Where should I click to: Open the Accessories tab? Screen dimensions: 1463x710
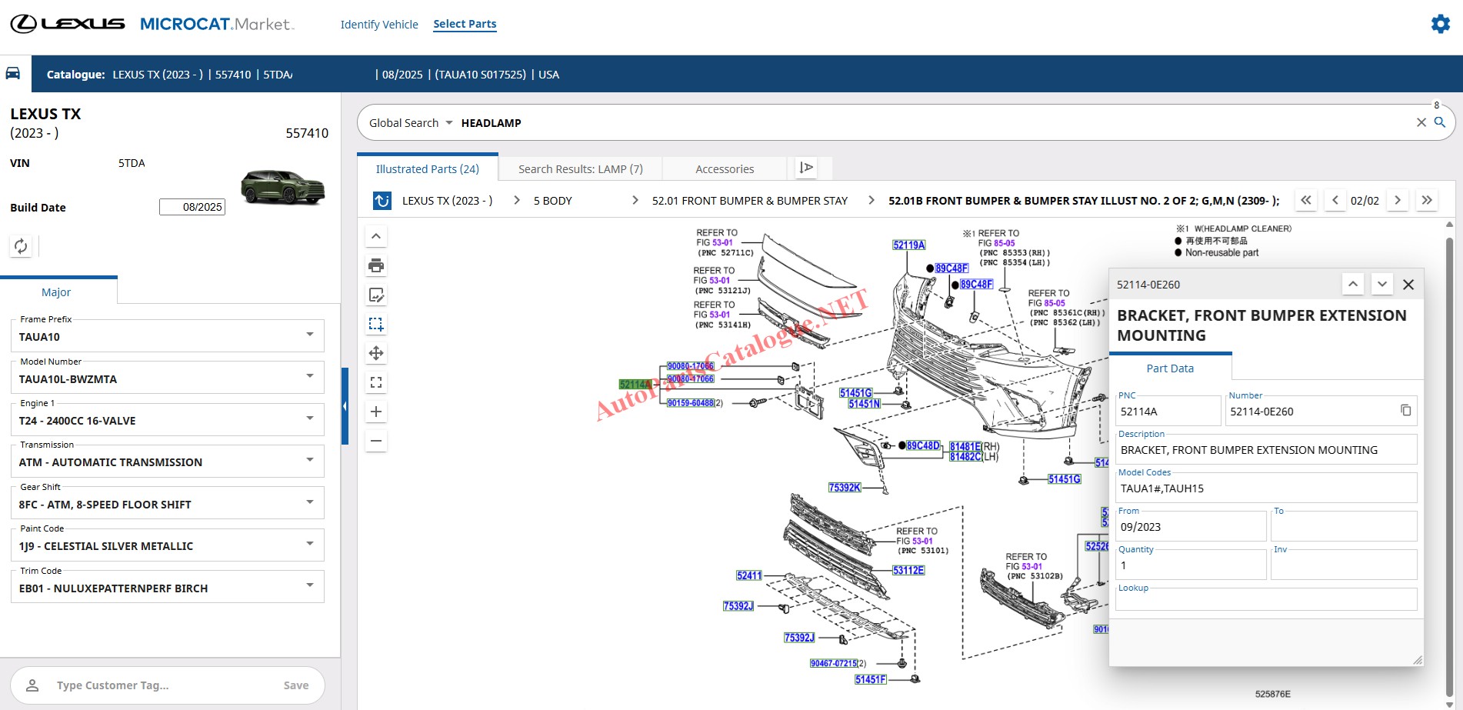[724, 169]
